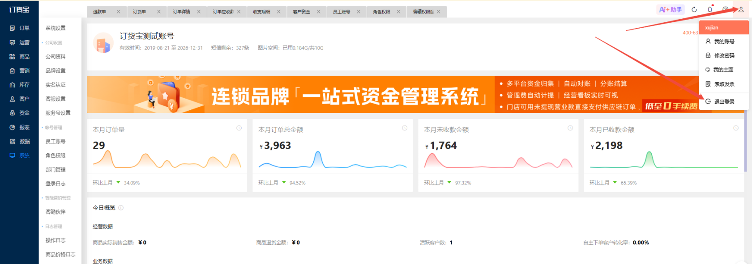Screen dimensions: 752x264
Task: Click the refresh icon in header
Action: click(694, 9)
